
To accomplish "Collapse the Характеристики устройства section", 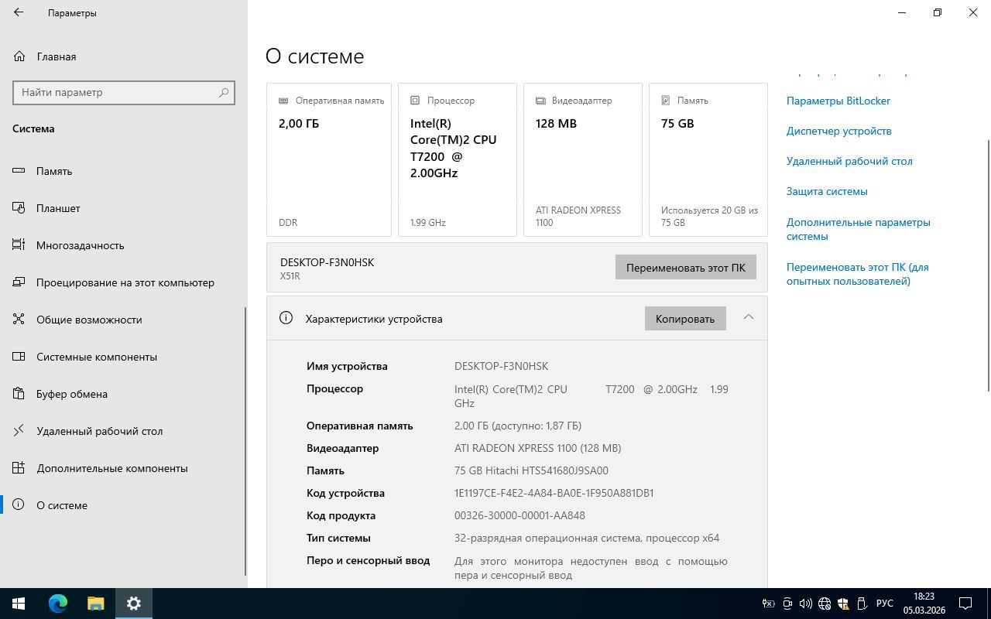I will (748, 317).
